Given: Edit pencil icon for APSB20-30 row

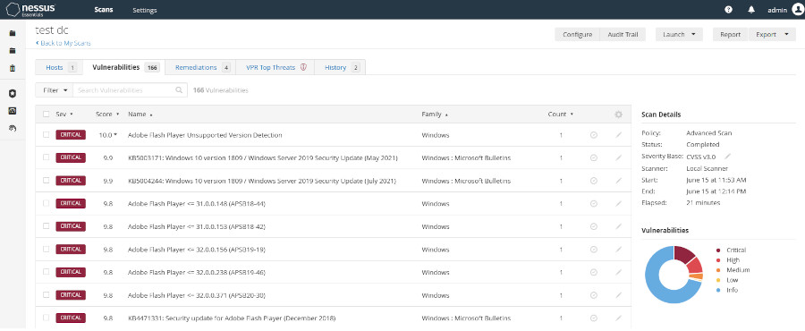Looking at the screenshot, I should point(619,295).
